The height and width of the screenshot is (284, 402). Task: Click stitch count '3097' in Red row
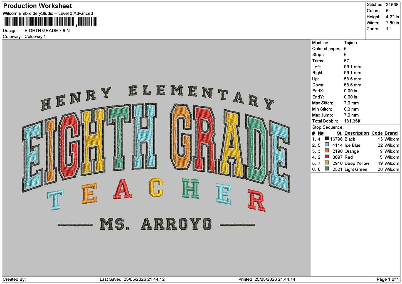(337, 157)
